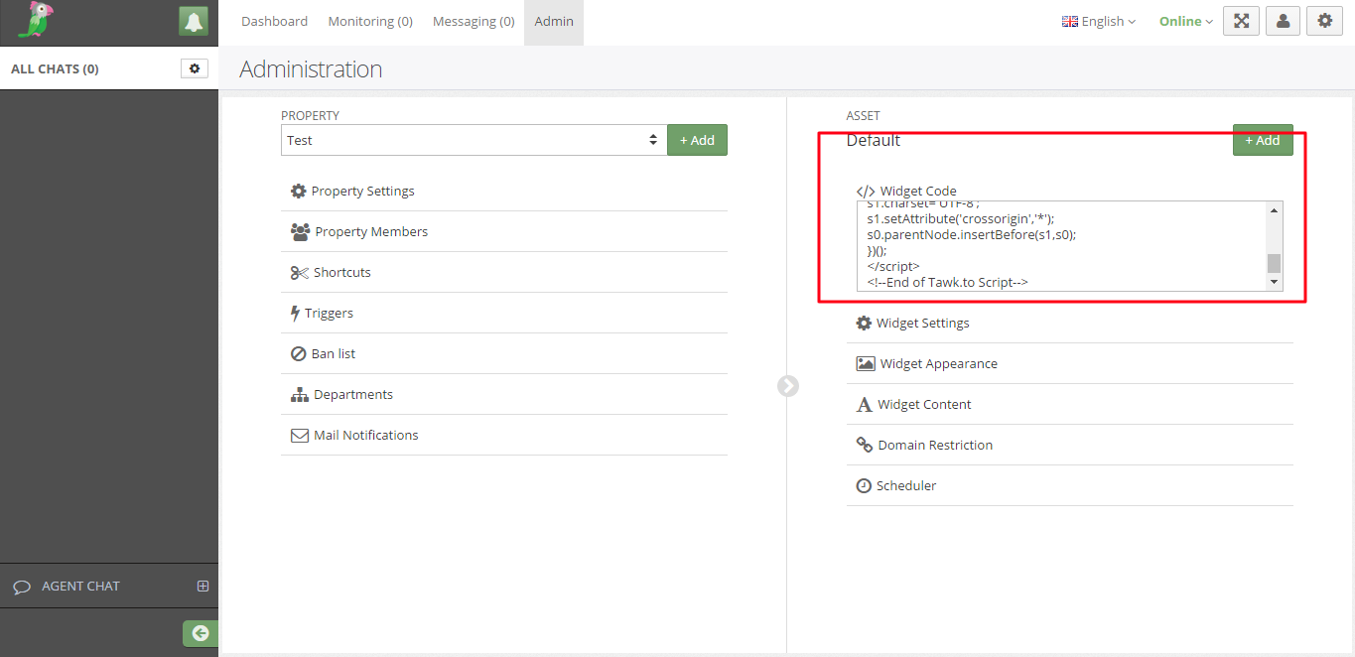Click the Widget Code brackets icon
1355x657 pixels.
tap(866, 191)
